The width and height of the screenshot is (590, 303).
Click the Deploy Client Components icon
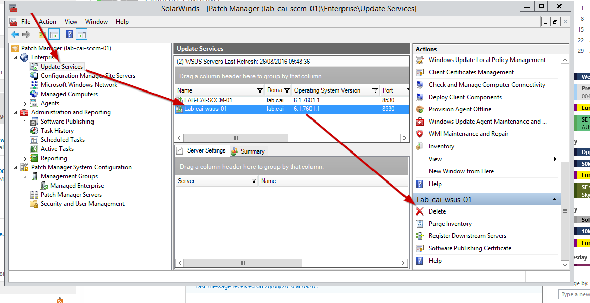click(x=420, y=97)
